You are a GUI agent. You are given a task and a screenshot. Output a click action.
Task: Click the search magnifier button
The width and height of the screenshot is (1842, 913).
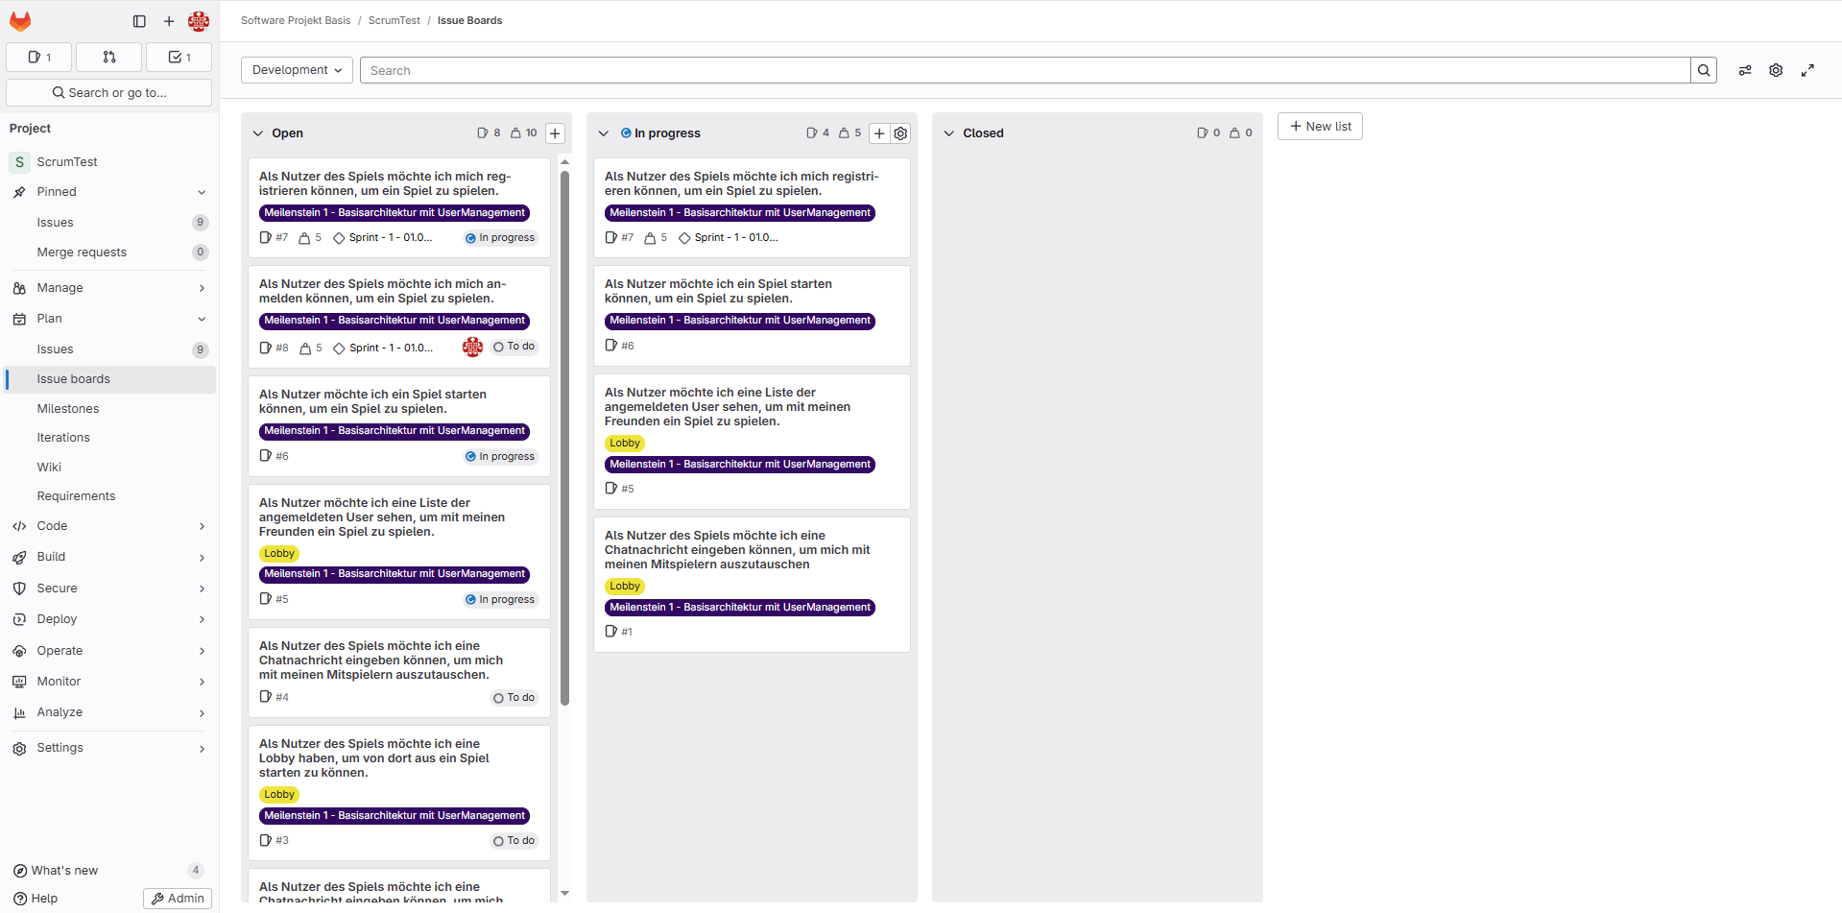(1704, 70)
